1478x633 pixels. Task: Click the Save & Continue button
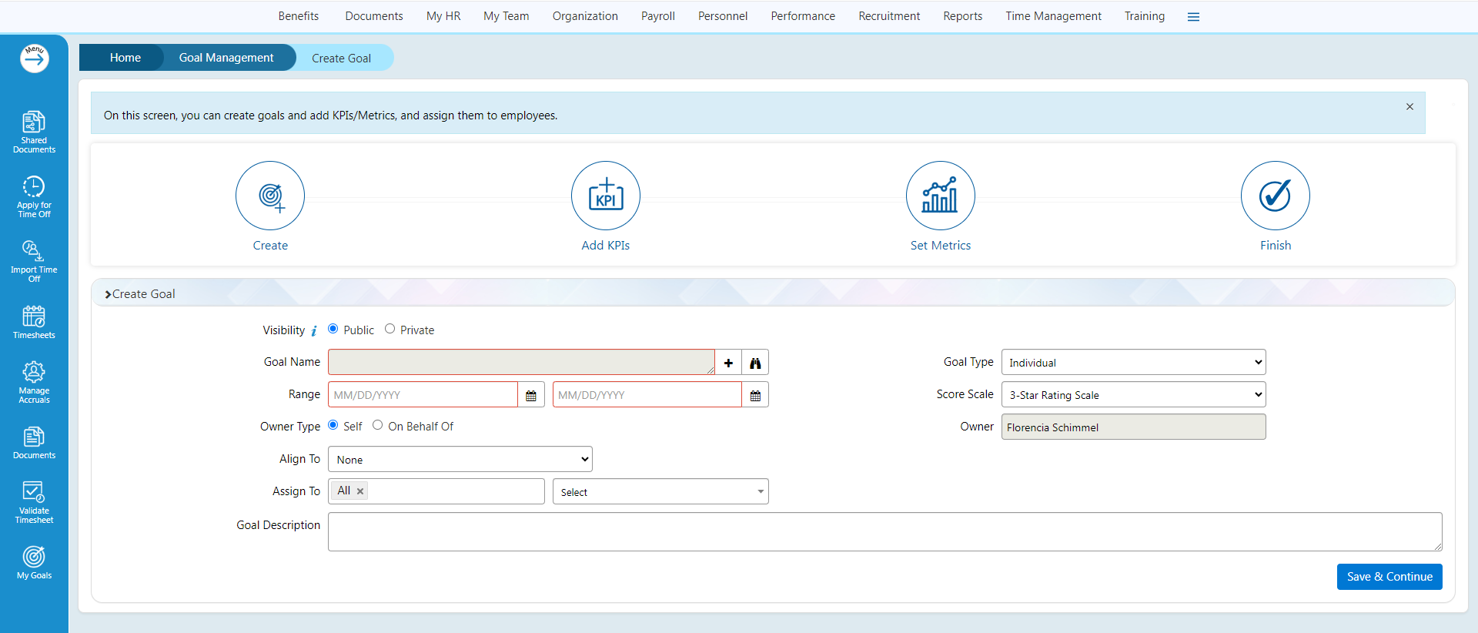1389,577
